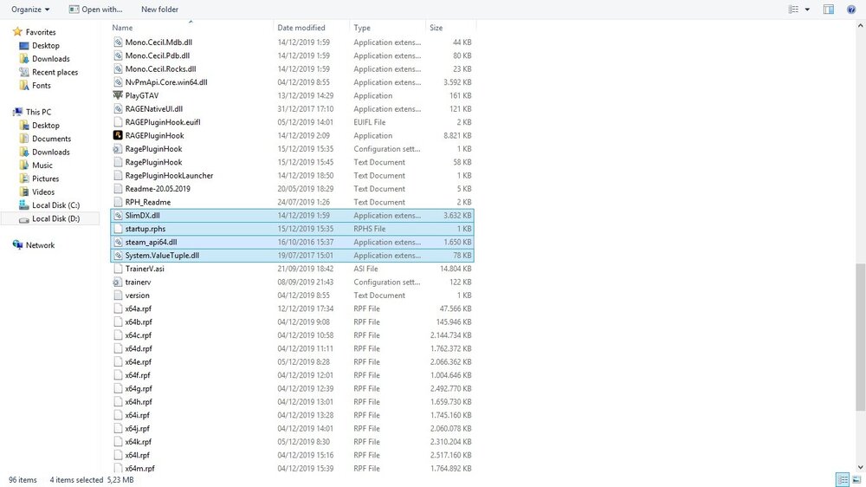Select version text document
The width and height of the screenshot is (866, 487).
137,295
